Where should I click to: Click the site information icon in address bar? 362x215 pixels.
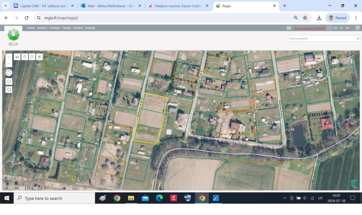(39, 18)
